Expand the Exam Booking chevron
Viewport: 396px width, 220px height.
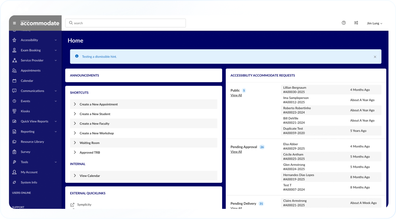56,50
